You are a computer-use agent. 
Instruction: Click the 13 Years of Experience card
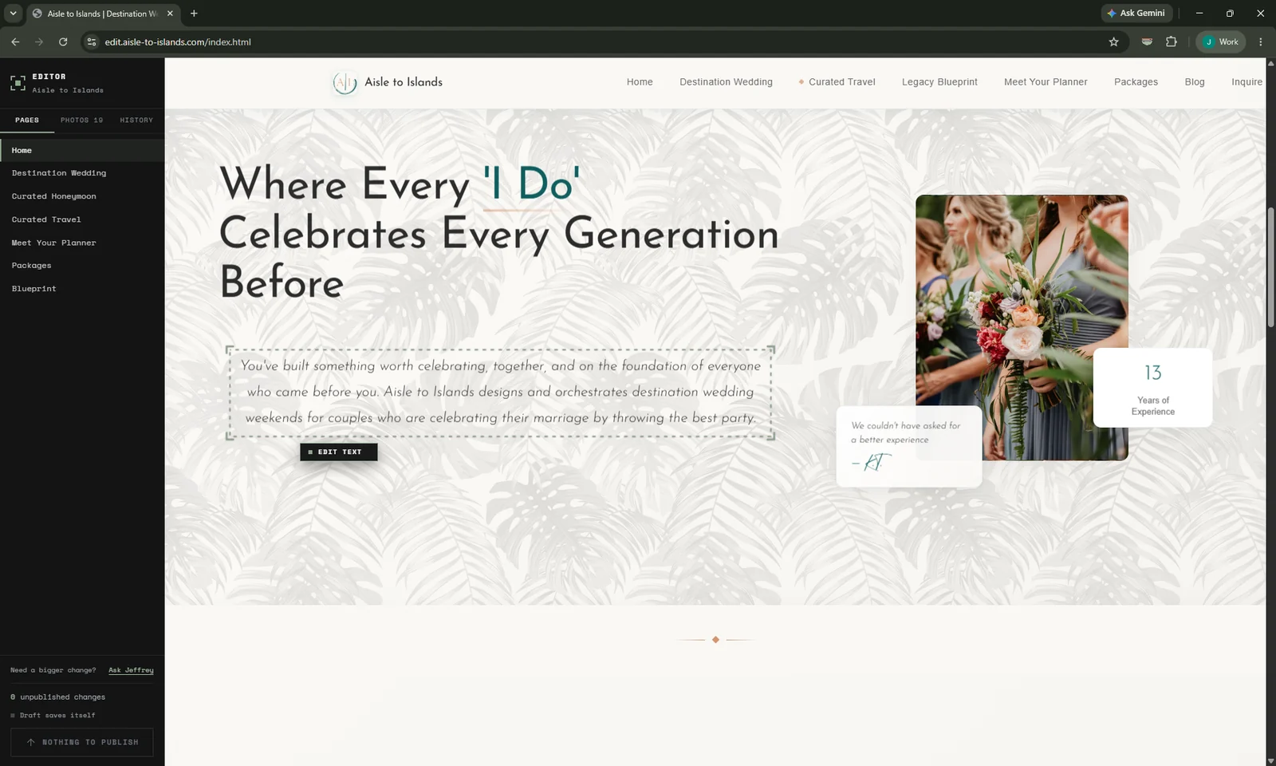[1152, 388]
